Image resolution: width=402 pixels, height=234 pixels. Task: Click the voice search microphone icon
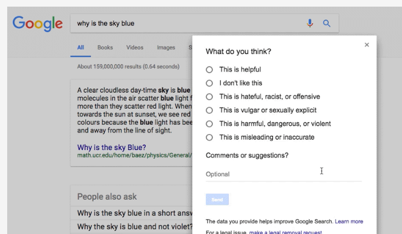point(310,23)
